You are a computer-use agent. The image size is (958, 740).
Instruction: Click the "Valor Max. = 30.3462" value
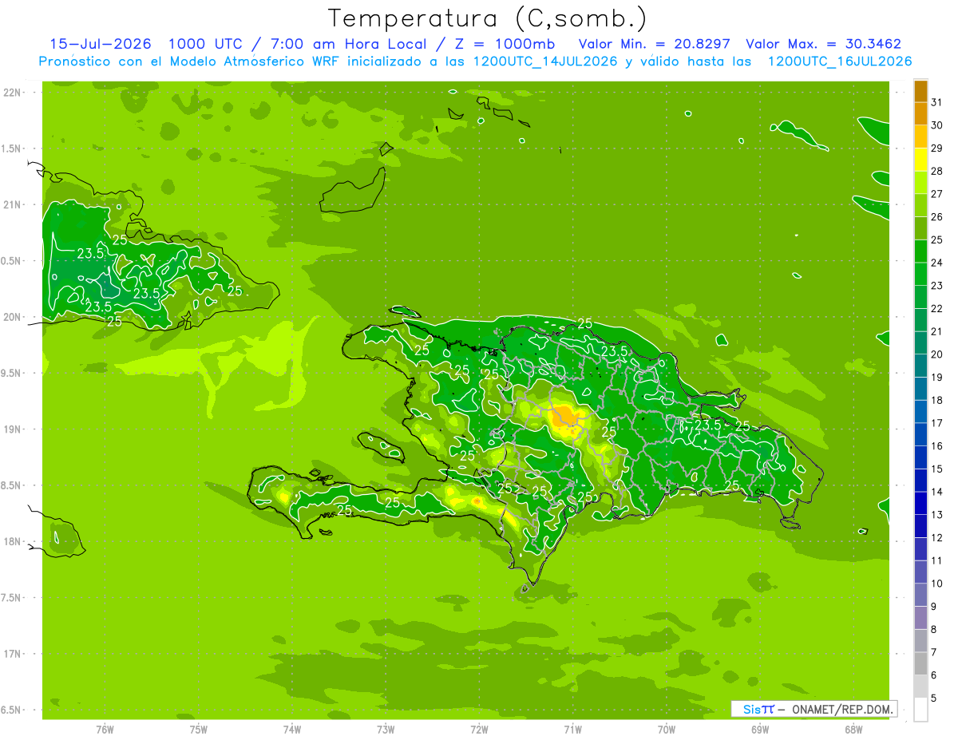(x=823, y=44)
